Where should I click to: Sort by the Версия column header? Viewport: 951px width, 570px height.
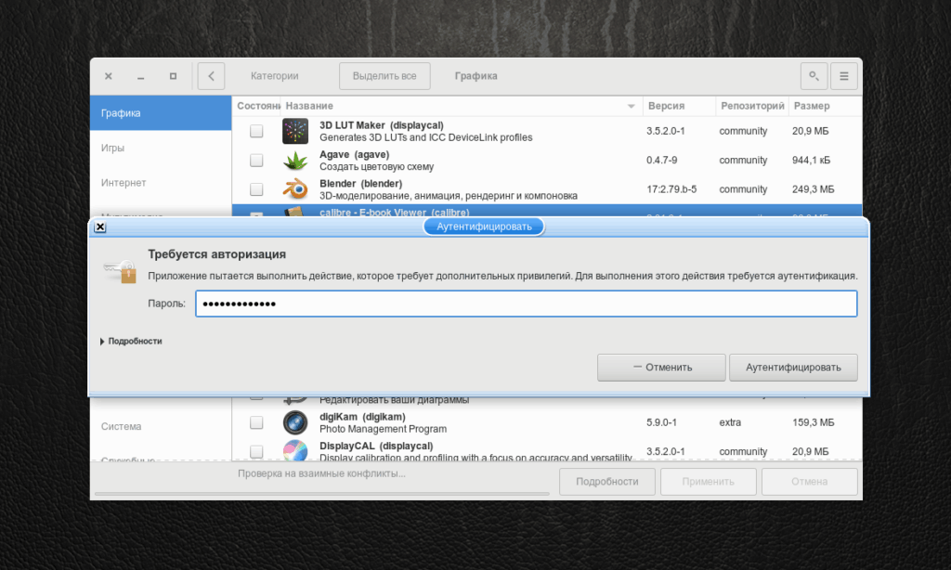679,106
